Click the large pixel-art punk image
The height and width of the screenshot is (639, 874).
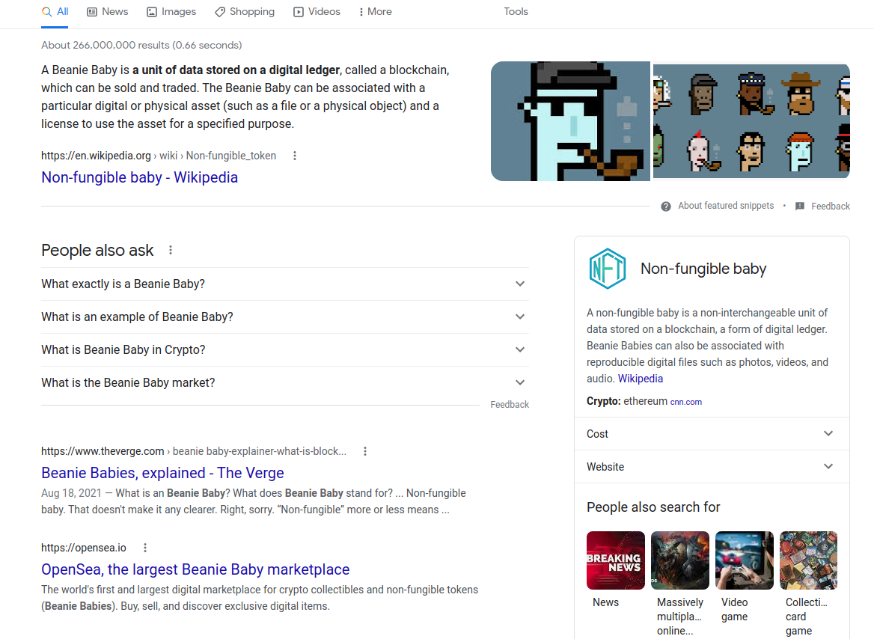[570, 121]
